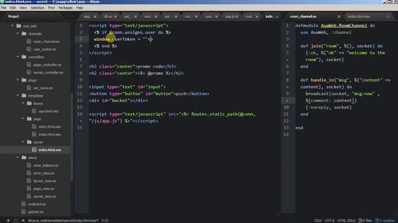The height and width of the screenshot is (223, 398).
Task: Click the HTML (EEx) grammar selector
Action: click(346, 221)
